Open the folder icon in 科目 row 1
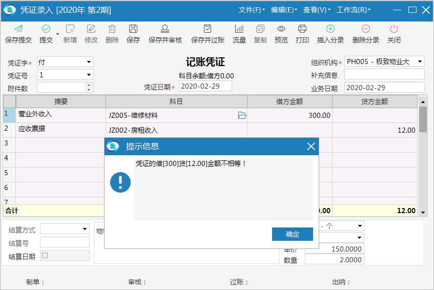 coord(242,115)
